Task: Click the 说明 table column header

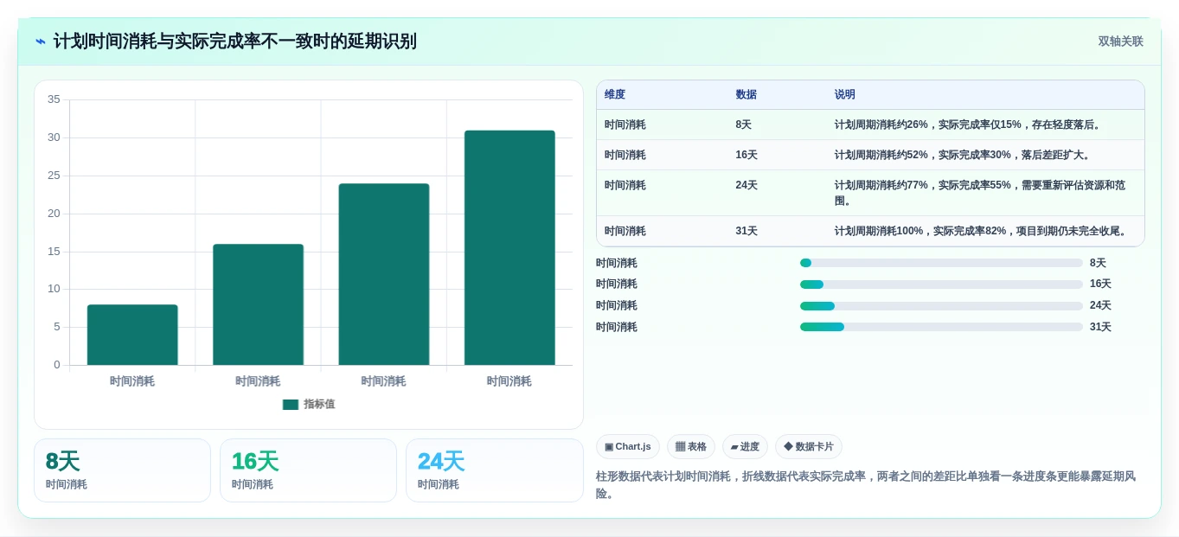Action: (845, 95)
